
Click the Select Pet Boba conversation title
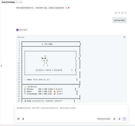click(8, 2)
